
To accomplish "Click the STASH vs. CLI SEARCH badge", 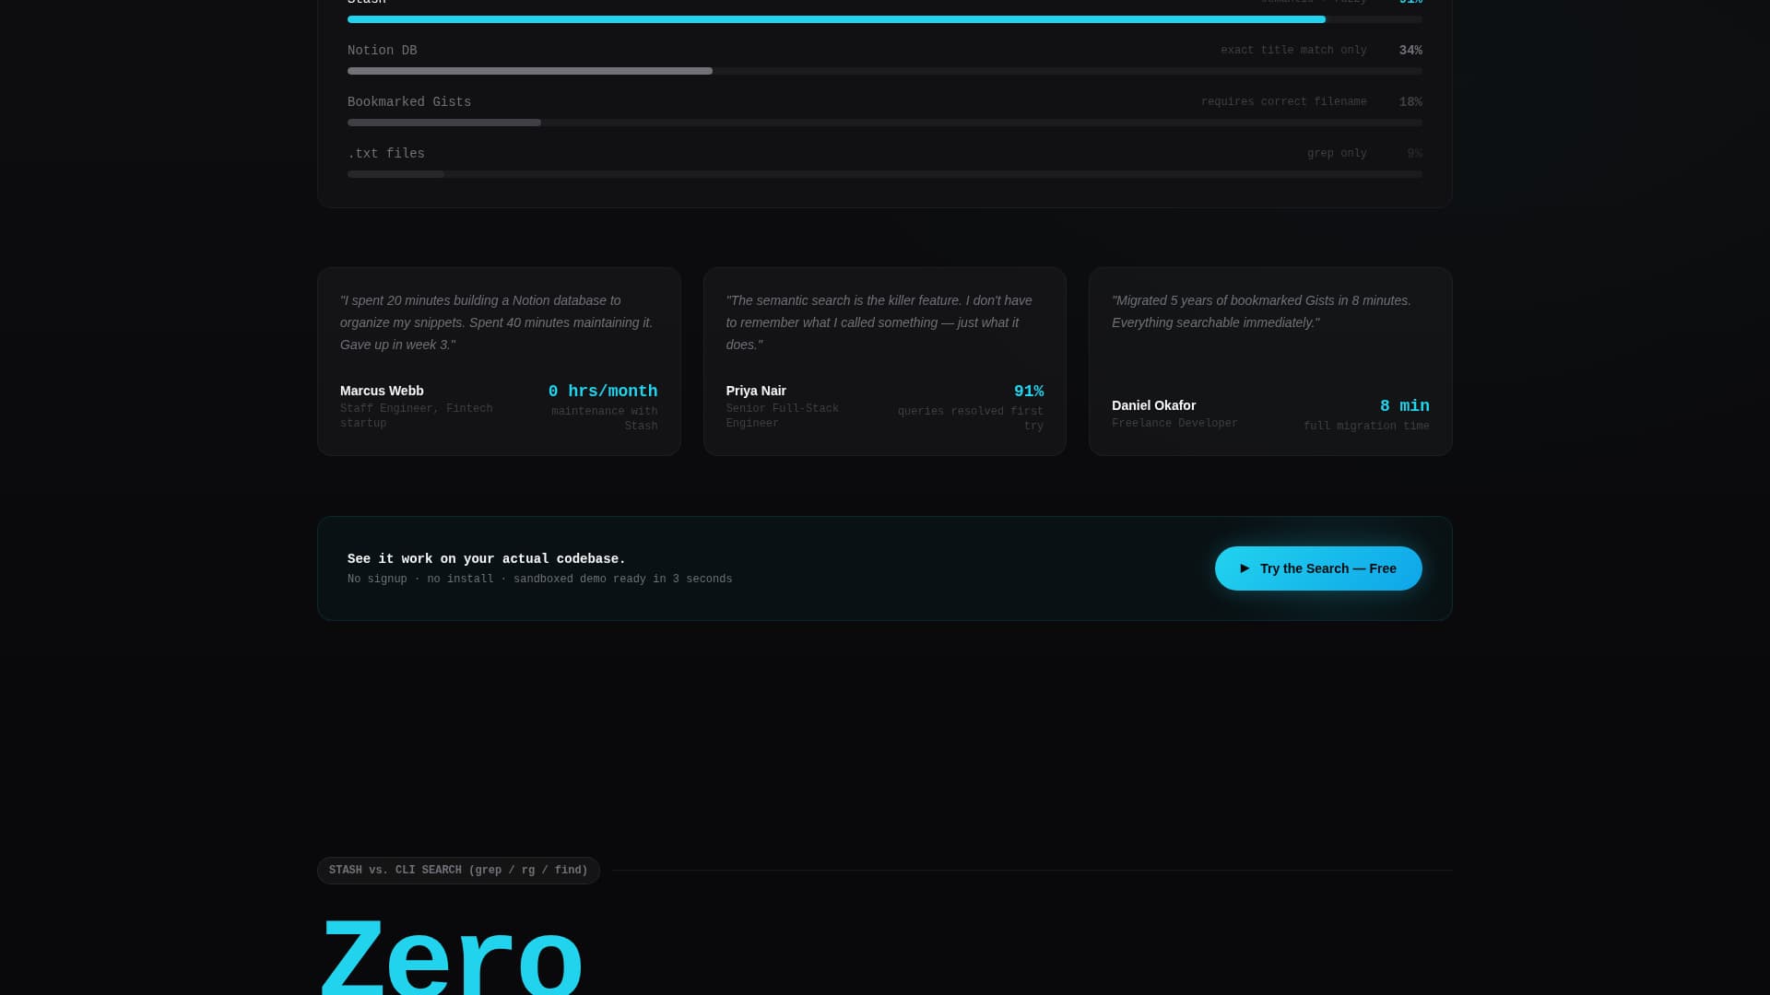I will [x=458, y=871].
